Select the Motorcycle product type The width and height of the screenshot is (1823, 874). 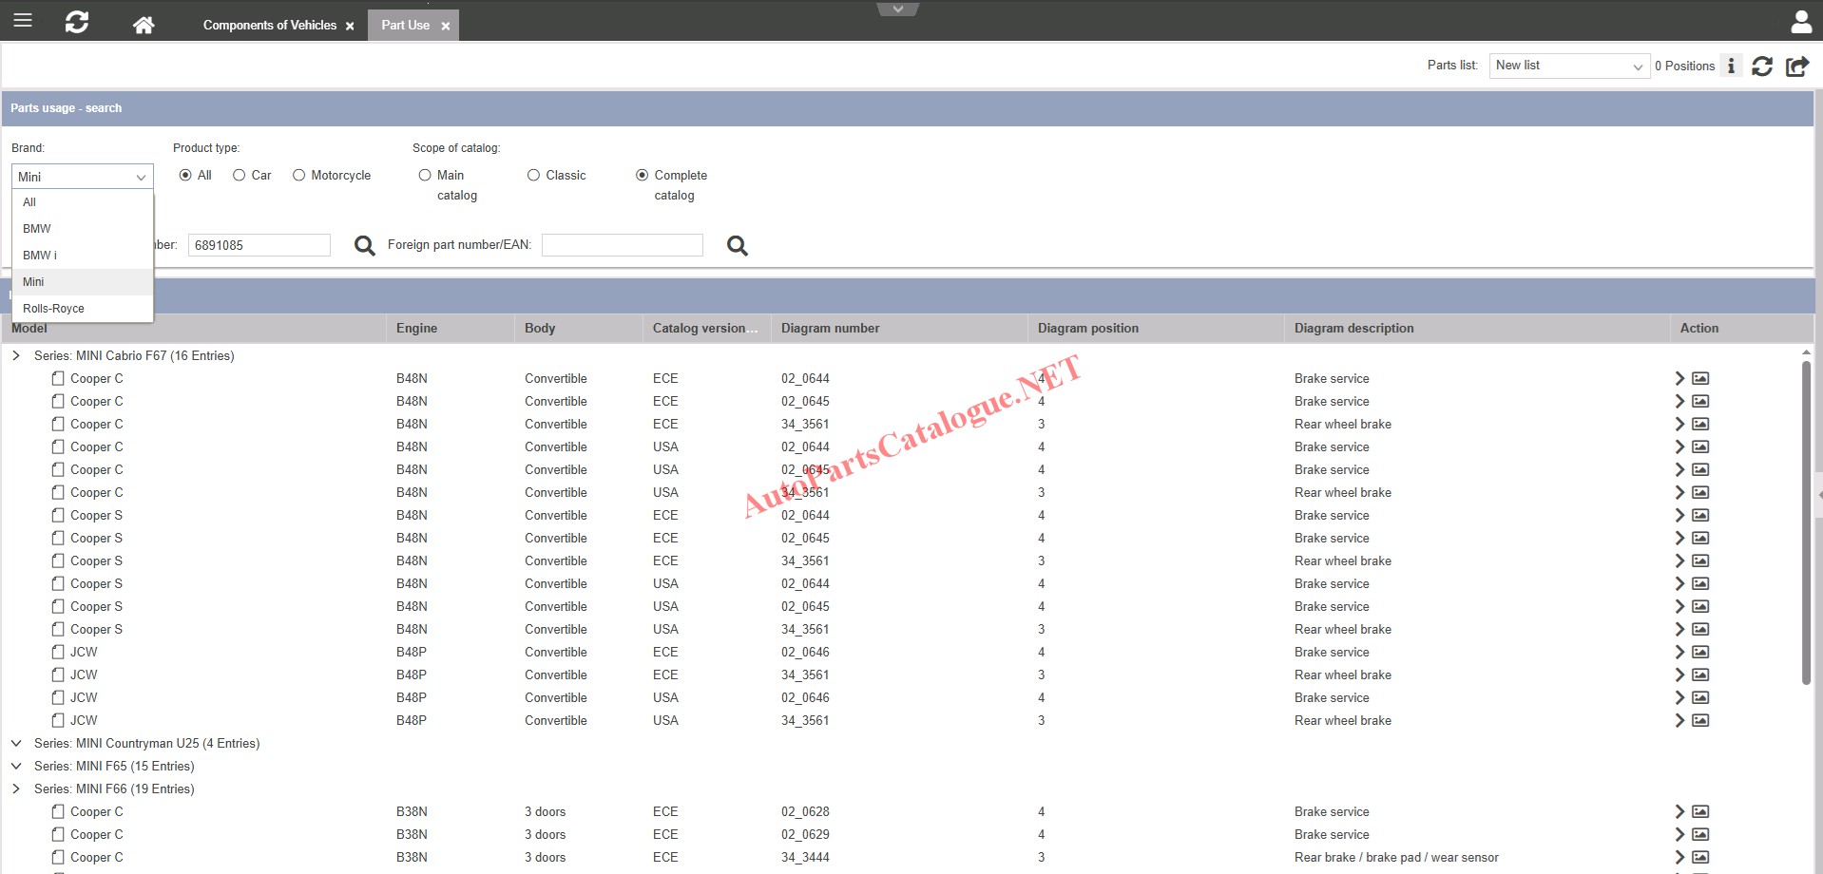coord(299,175)
